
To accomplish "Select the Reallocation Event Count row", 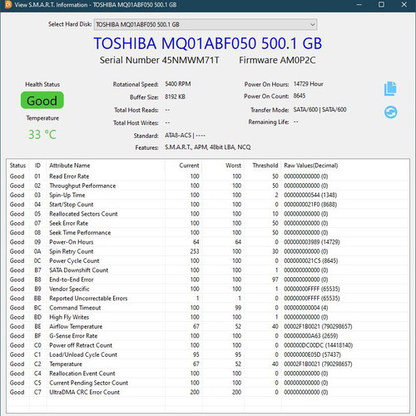I will coord(208,374).
